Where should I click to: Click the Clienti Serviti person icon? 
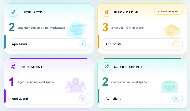[x=106, y=67]
